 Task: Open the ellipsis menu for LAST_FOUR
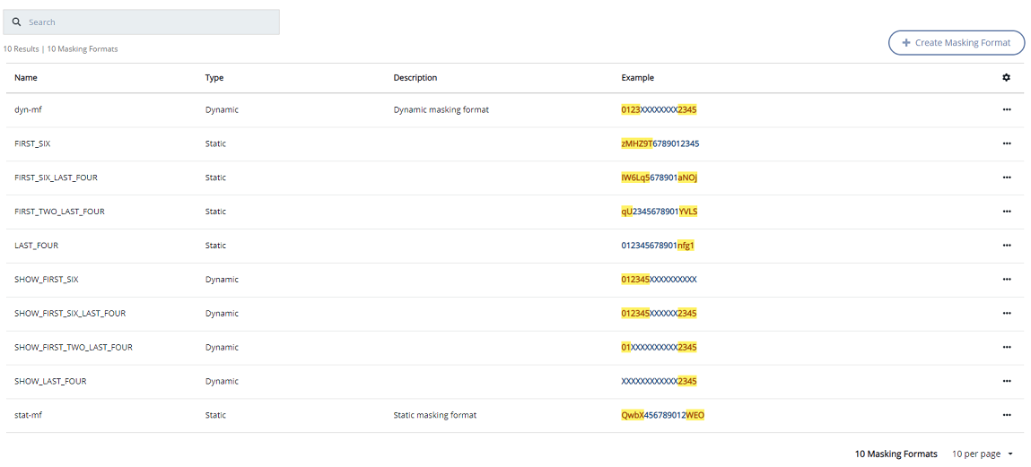[x=1006, y=246]
